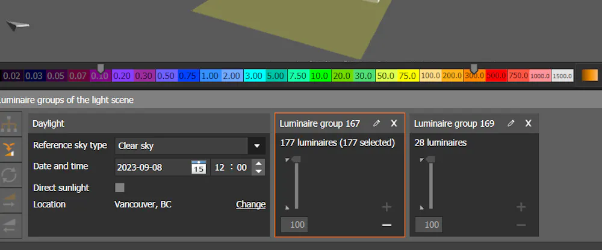602x250 pixels.
Task: Remove Luminaire group 167 with its X
Action: pyautogui.click(x=394, y=123)
